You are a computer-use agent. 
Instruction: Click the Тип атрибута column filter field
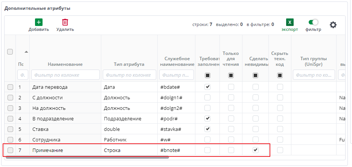tap(129, 75)
